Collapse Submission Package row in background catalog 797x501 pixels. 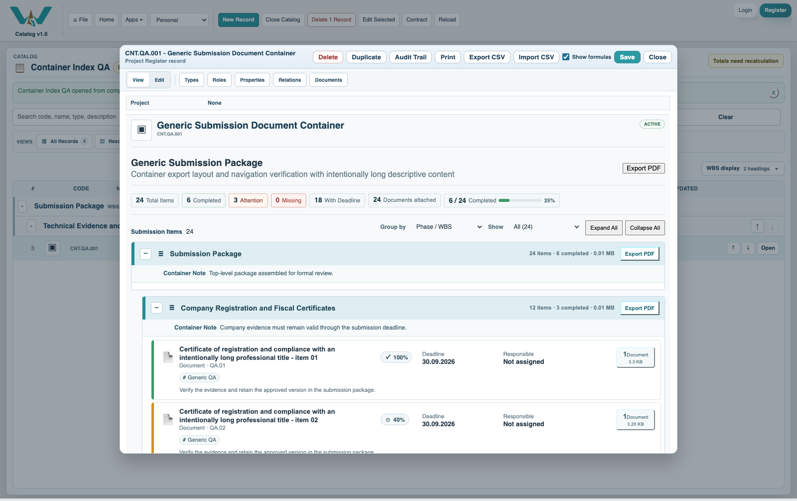(x=22, y=206)
